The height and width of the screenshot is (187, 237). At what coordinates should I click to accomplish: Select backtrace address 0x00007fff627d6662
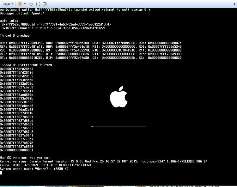coord(17,124)
